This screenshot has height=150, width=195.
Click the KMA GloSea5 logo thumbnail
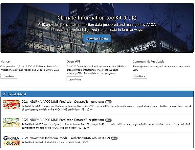pos(12,141)
